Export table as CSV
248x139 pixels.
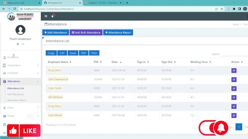62,53
